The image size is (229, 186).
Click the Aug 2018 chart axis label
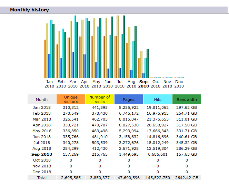tap(131, 84)
